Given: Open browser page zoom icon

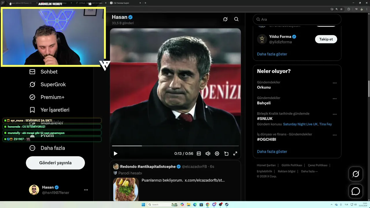Looking at the screenshot, I should 337,9.
